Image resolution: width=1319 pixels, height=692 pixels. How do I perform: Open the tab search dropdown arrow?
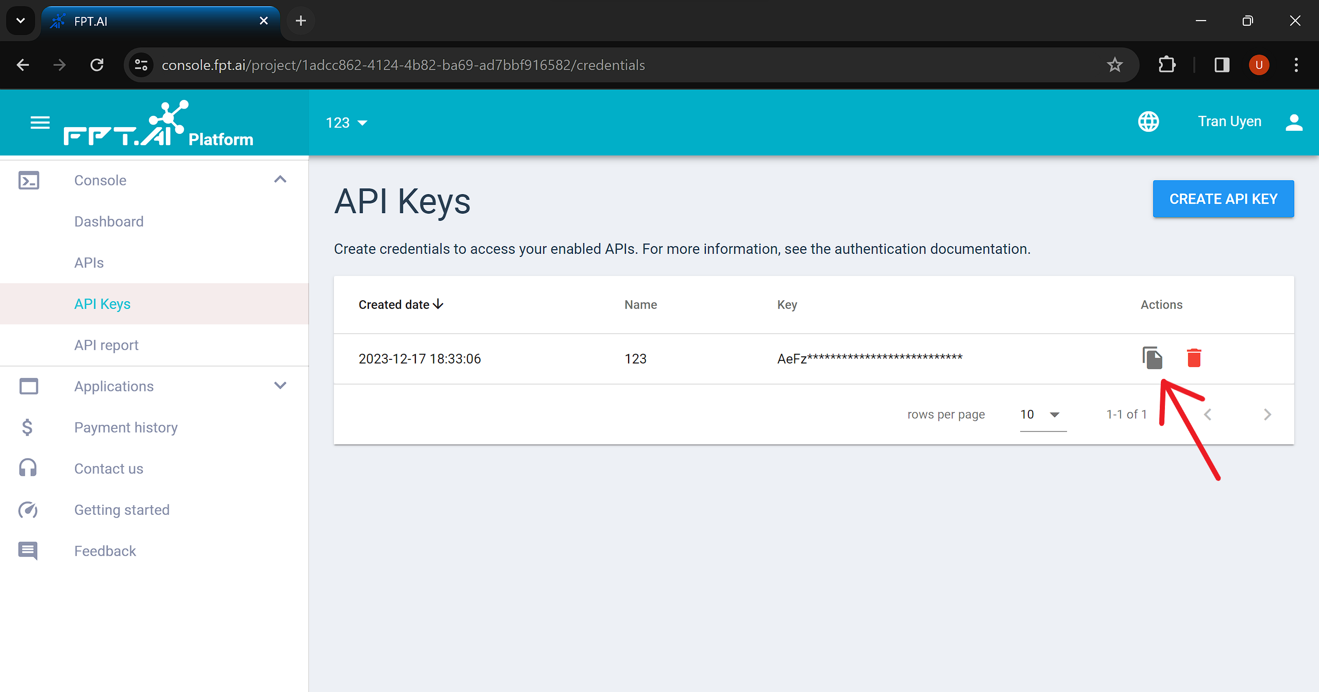21,21
